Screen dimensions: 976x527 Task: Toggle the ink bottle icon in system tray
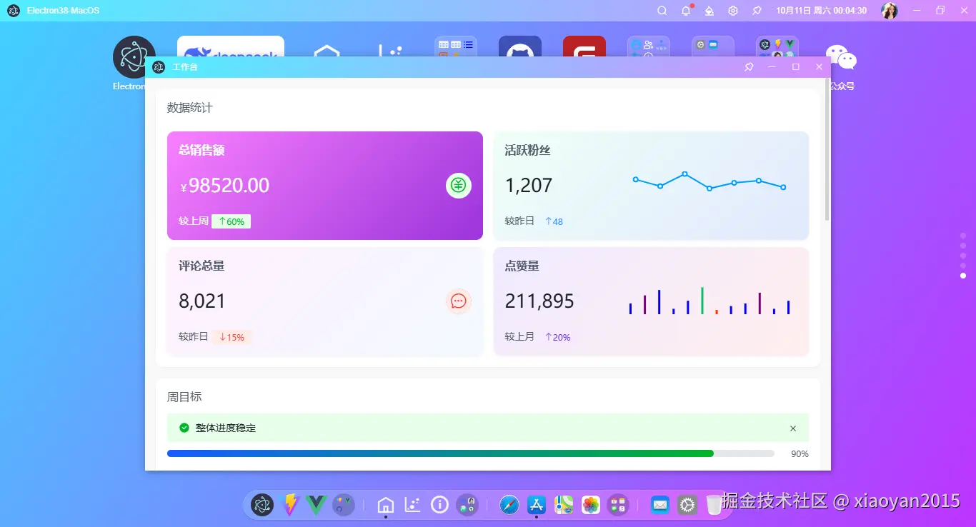709,11
